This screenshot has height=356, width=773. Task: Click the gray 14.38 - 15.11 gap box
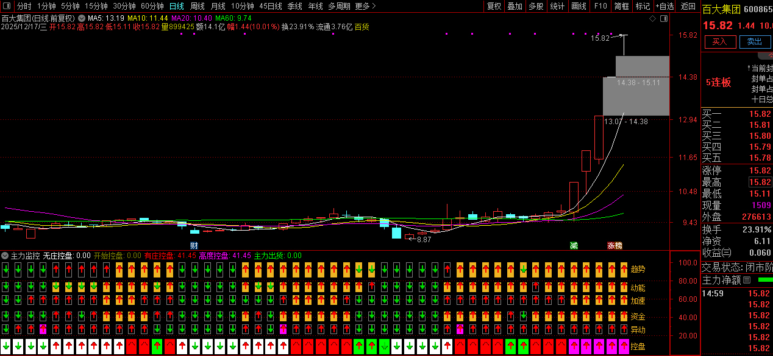[x=643, y=66]
